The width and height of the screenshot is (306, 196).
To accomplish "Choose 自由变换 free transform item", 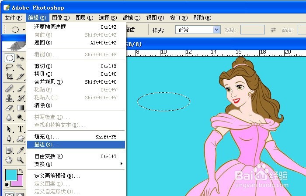I will 76,156.
